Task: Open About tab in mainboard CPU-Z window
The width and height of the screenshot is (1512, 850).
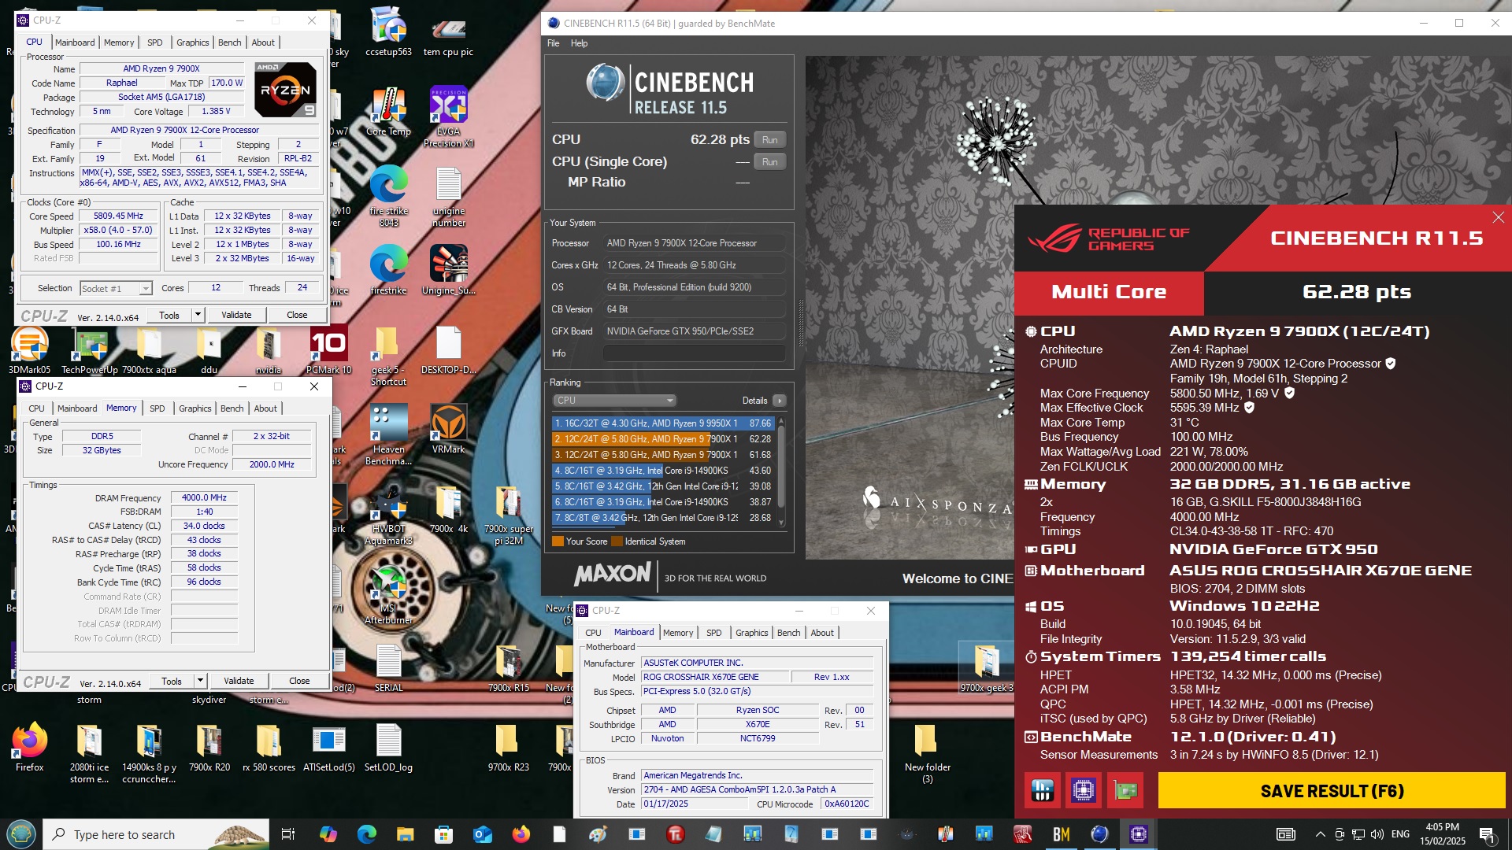Action: pos(822,633)
